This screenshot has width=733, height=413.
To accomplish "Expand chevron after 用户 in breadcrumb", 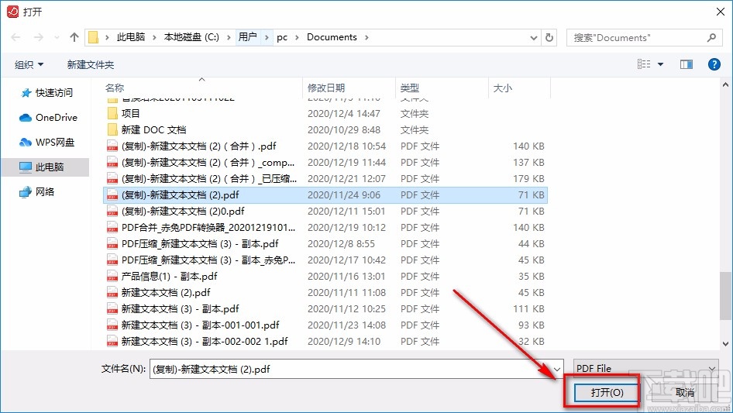I will (x=267, y=37).
